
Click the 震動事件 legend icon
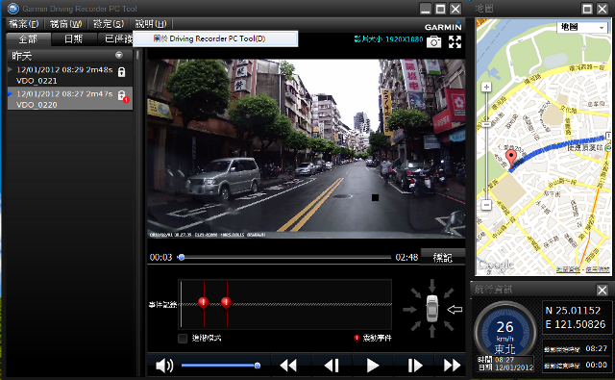(x=357, y=338)
